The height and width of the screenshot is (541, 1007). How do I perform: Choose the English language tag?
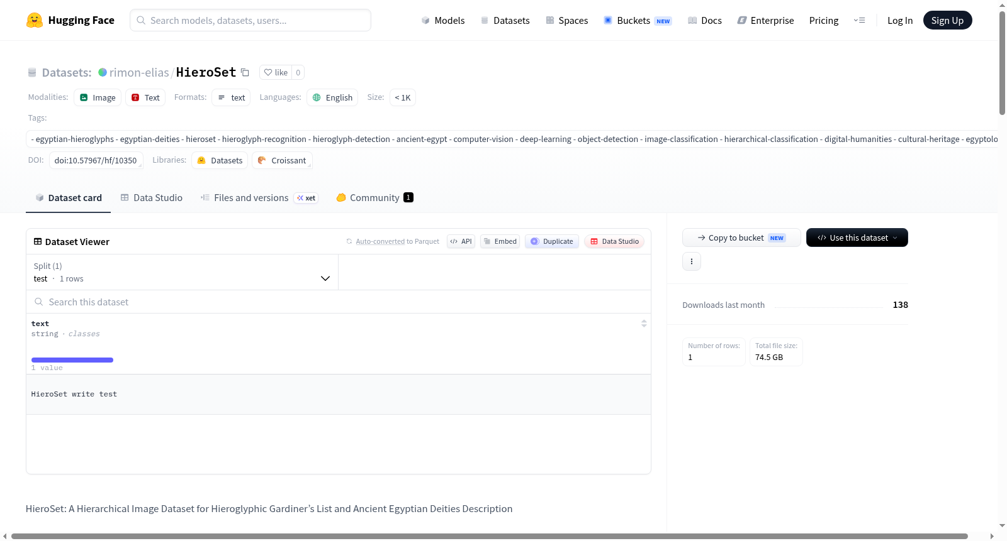332,97
